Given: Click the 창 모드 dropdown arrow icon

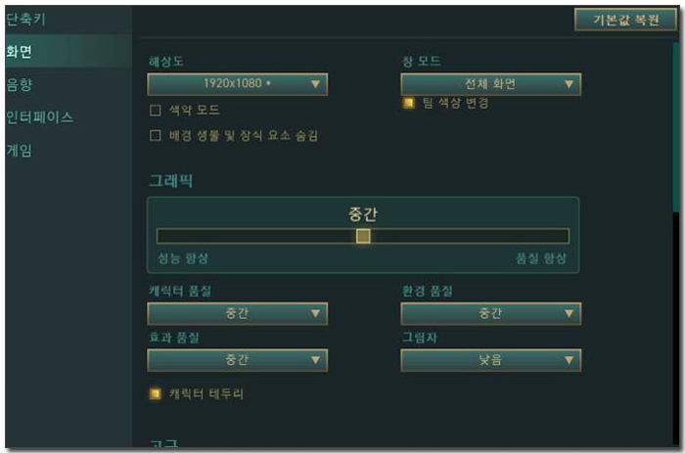Looking at the screenshot, I should point(569,84).
